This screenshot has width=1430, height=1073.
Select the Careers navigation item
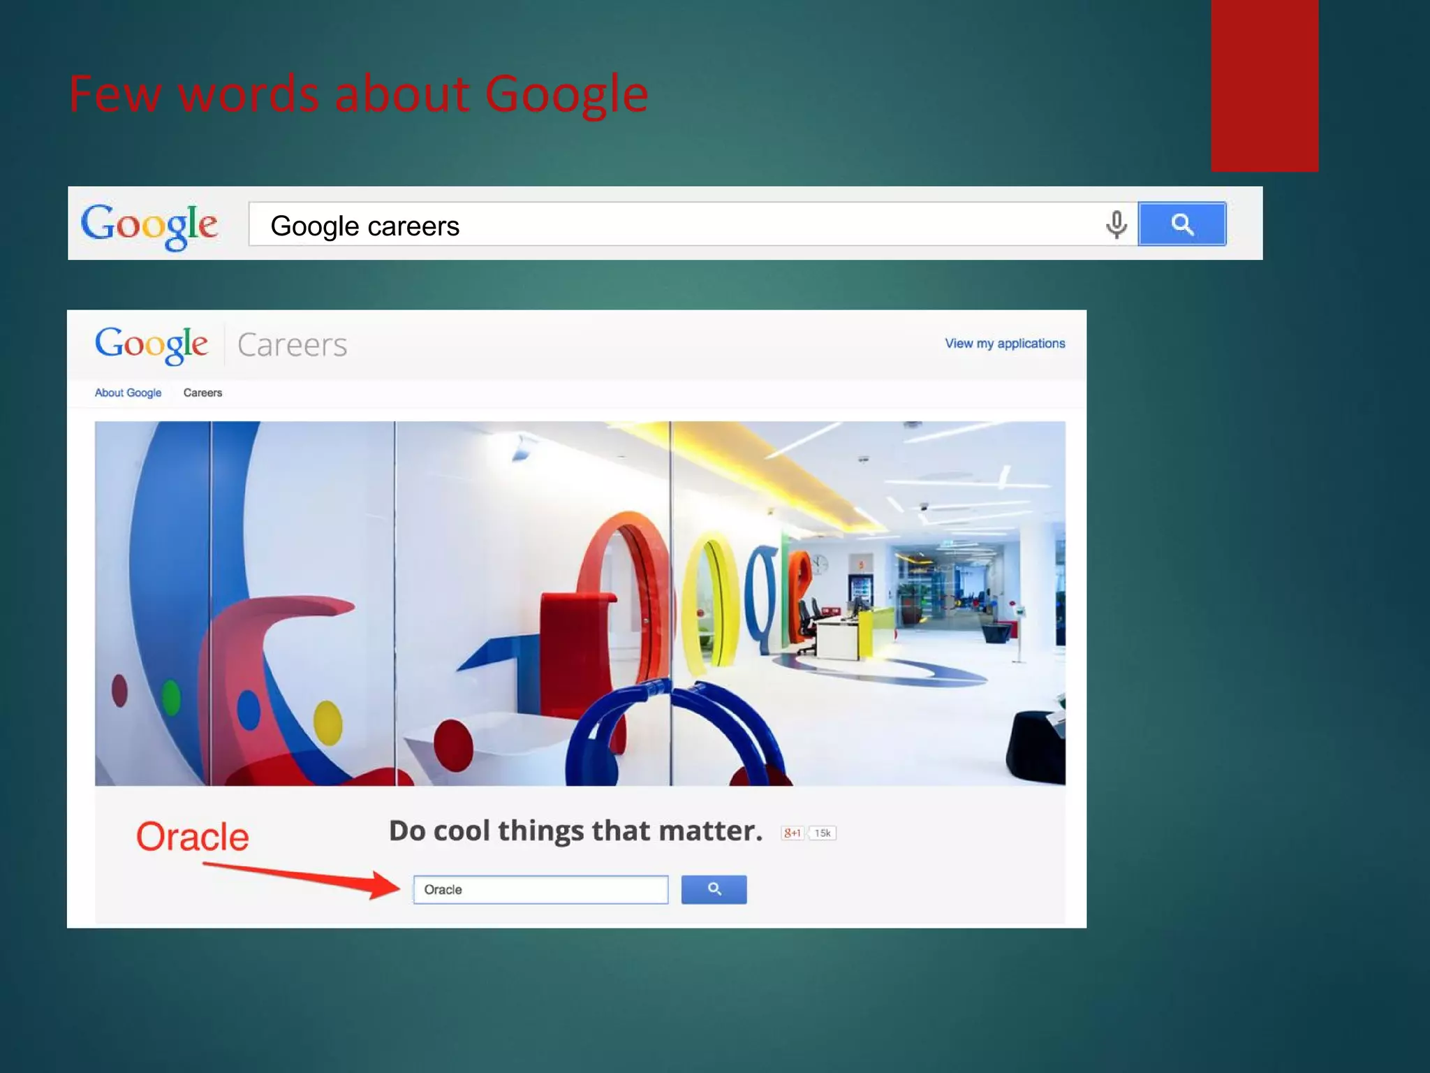[202, 393]
